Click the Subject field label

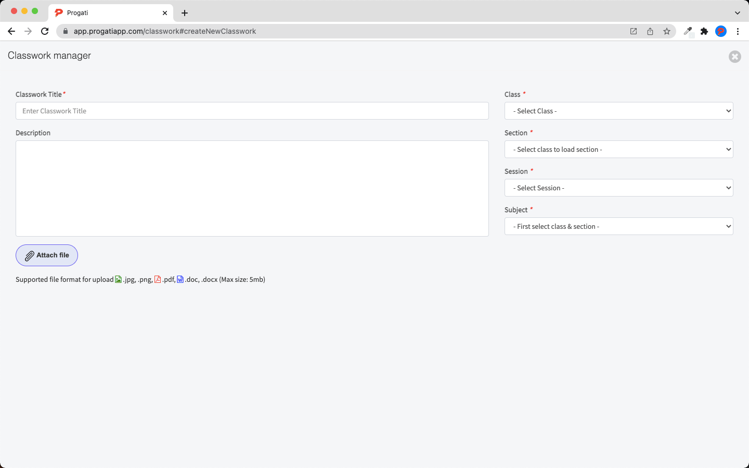516,210
